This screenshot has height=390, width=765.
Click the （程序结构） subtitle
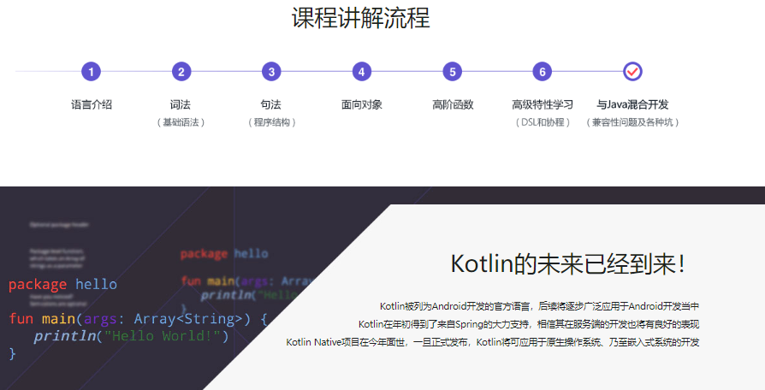pos(272,122)
